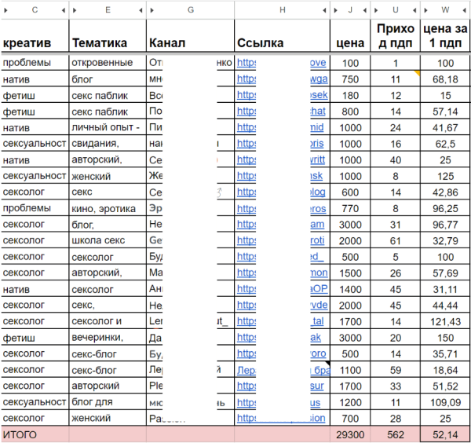Open the link in the 'откровенные' row
Screen dimensions: 471x443
(x=247, y=63)
